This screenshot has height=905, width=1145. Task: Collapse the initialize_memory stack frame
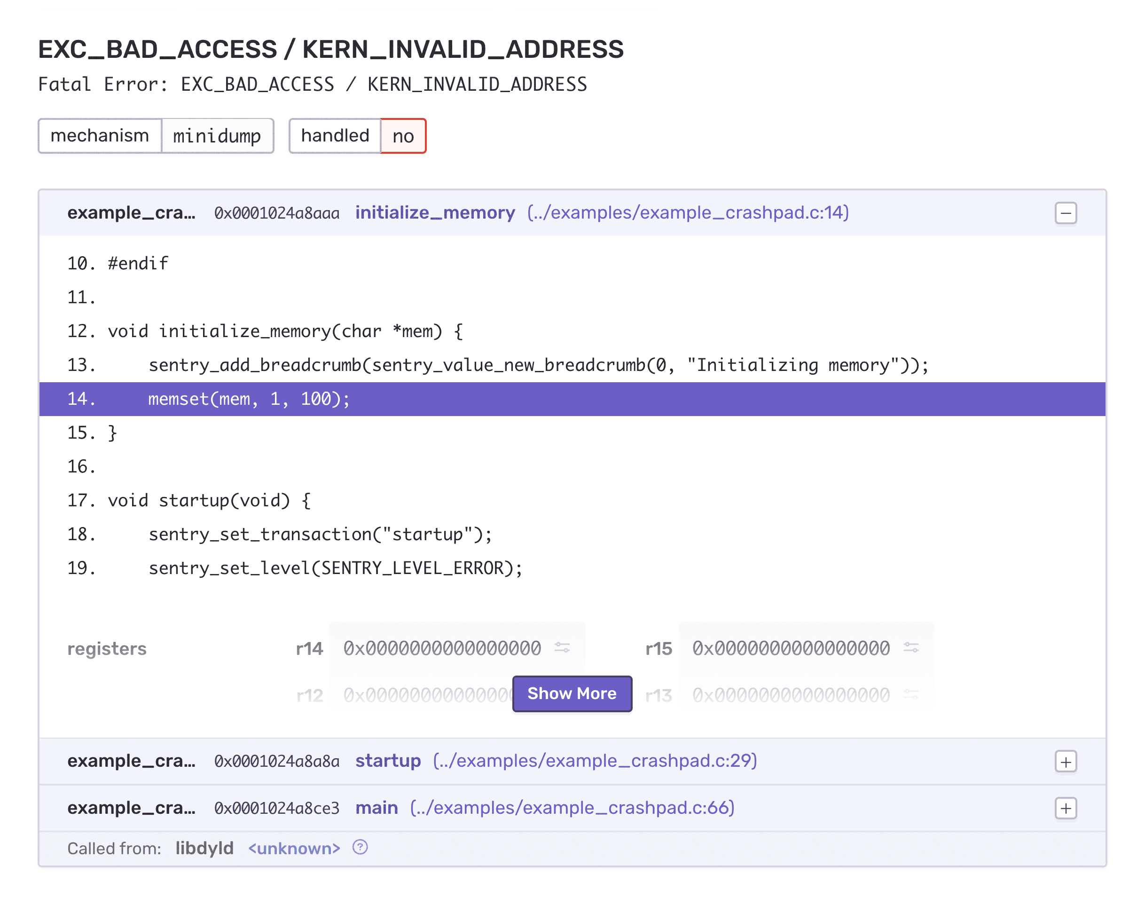pyautogui.click(x=1066, y=213)
